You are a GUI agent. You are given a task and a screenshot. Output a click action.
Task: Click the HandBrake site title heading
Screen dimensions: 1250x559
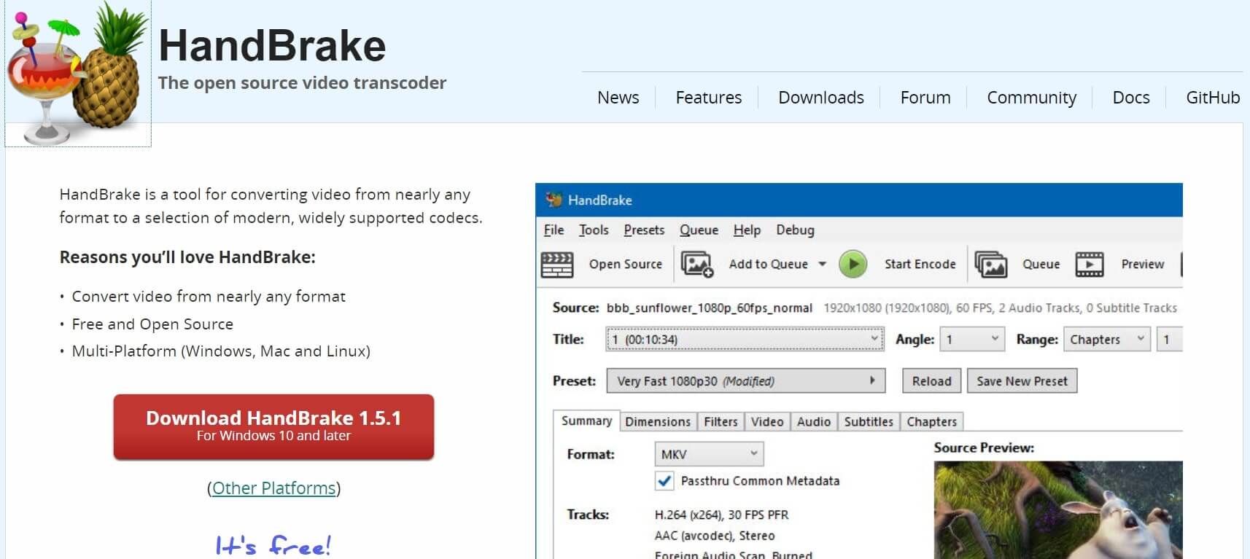(272, 46)
